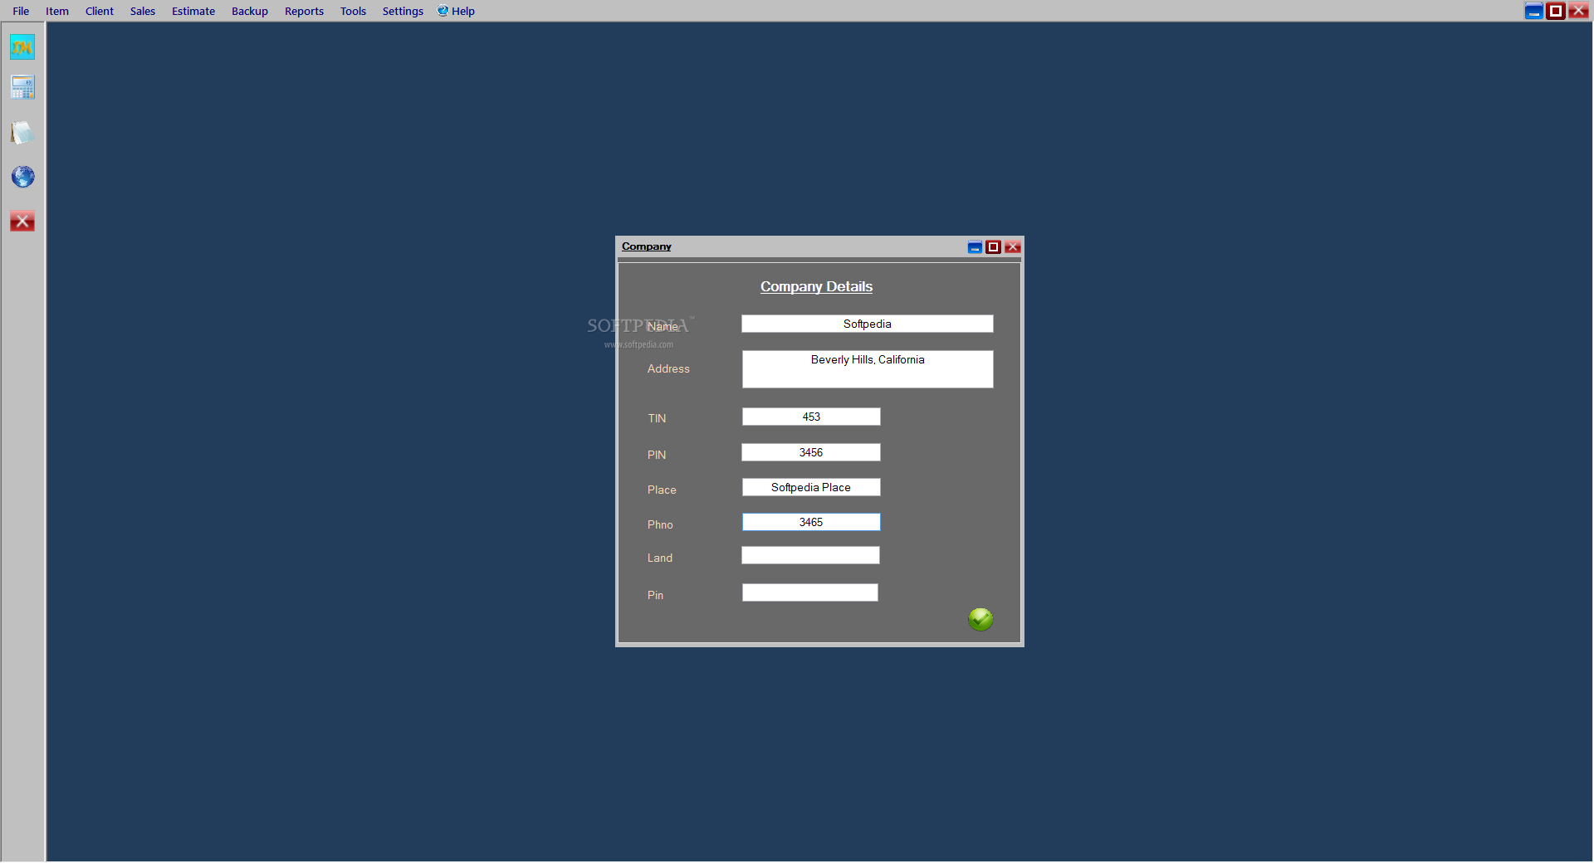Click the TIN field showing 453
The image size is (1594, 863).
click(x=811, y=417)
